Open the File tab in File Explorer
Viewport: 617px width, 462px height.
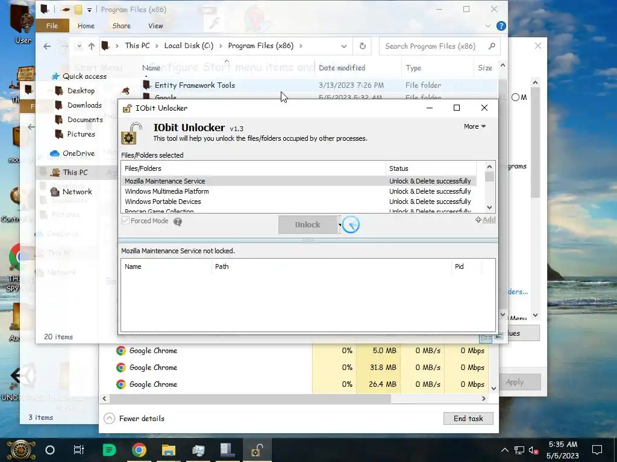(x=52, y=26)
